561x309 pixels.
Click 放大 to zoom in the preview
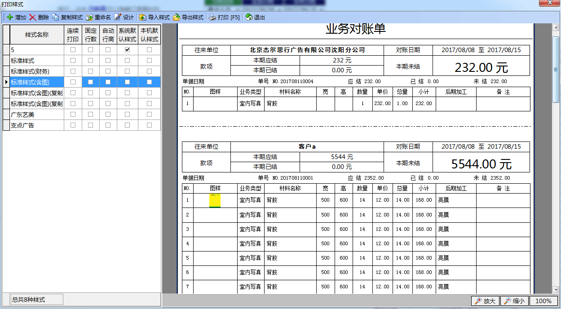pyautogui.click(x=485, y=301)
